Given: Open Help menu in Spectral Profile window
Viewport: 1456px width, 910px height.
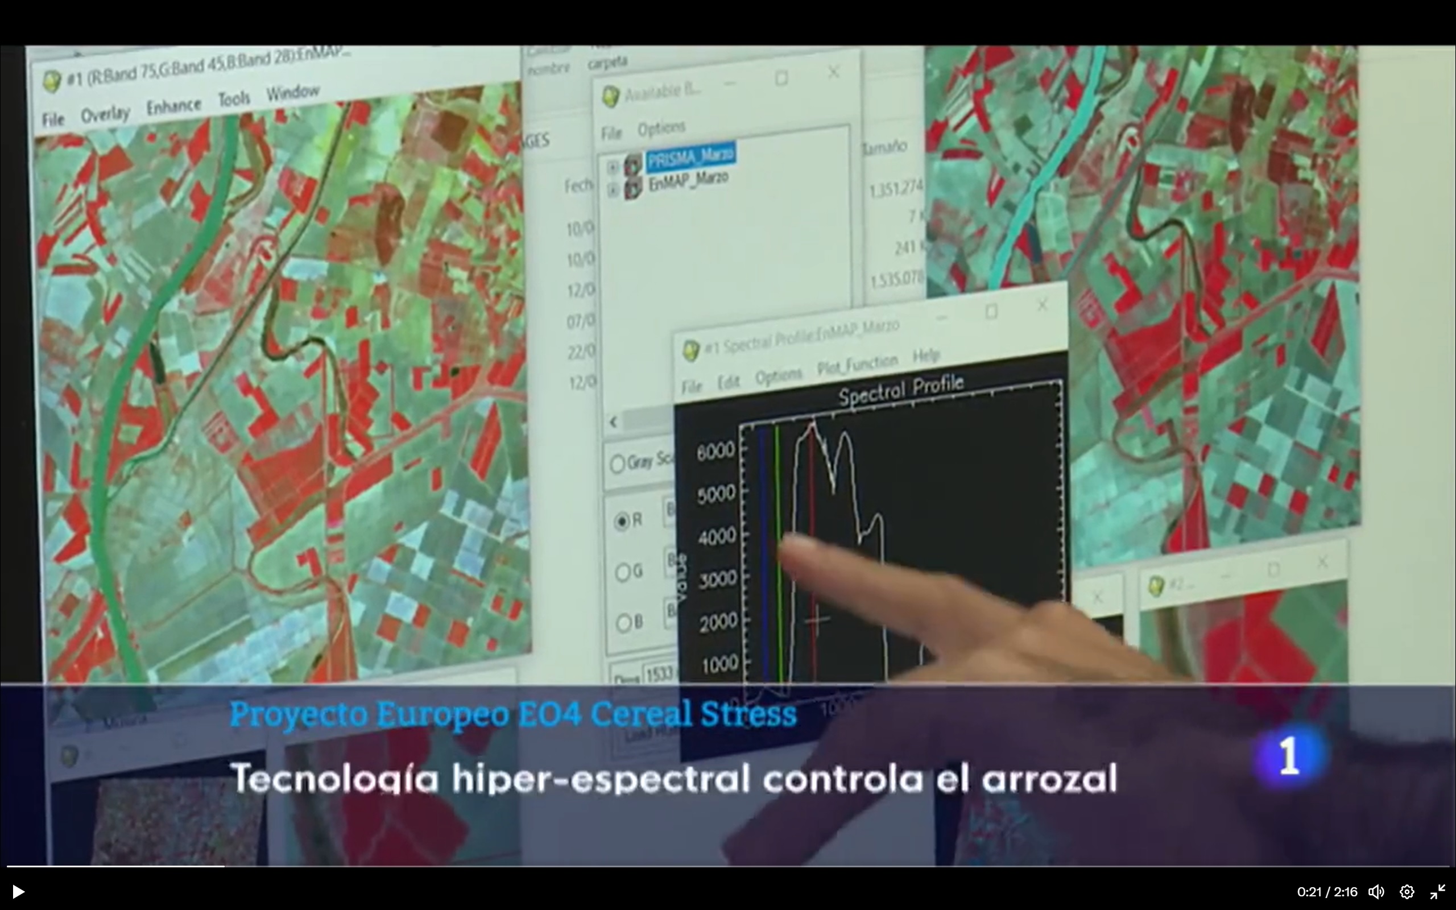Looking at the screenshot, I should click(925, 356).
